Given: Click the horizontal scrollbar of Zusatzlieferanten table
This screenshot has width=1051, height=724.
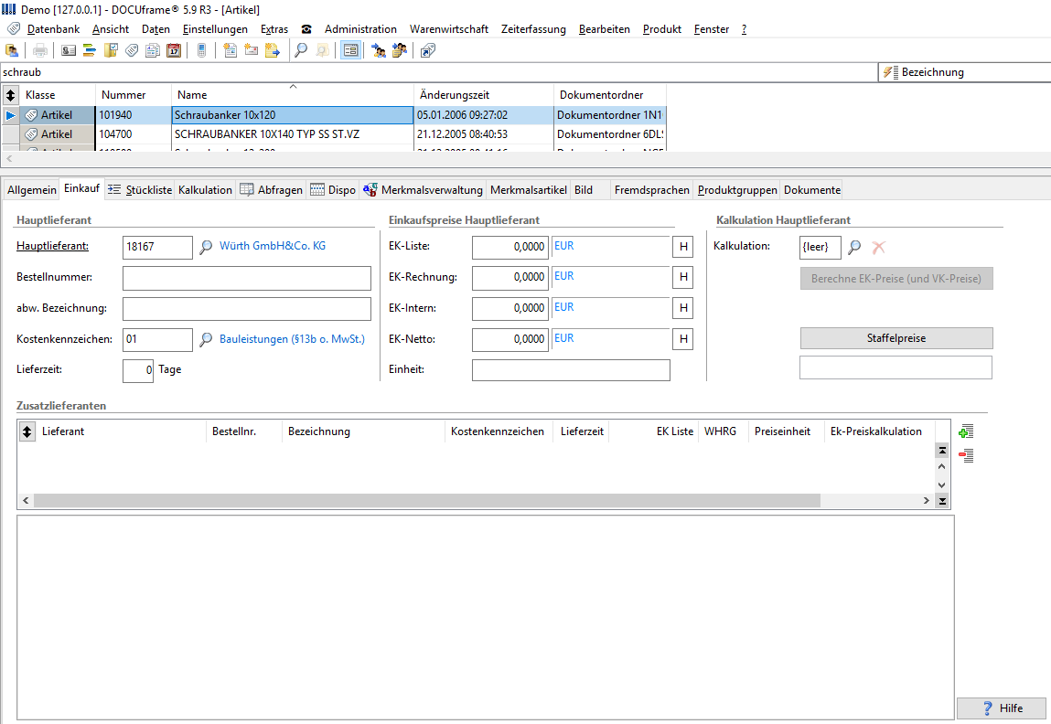Looking at the screenshot, I should tap(427, 501).
